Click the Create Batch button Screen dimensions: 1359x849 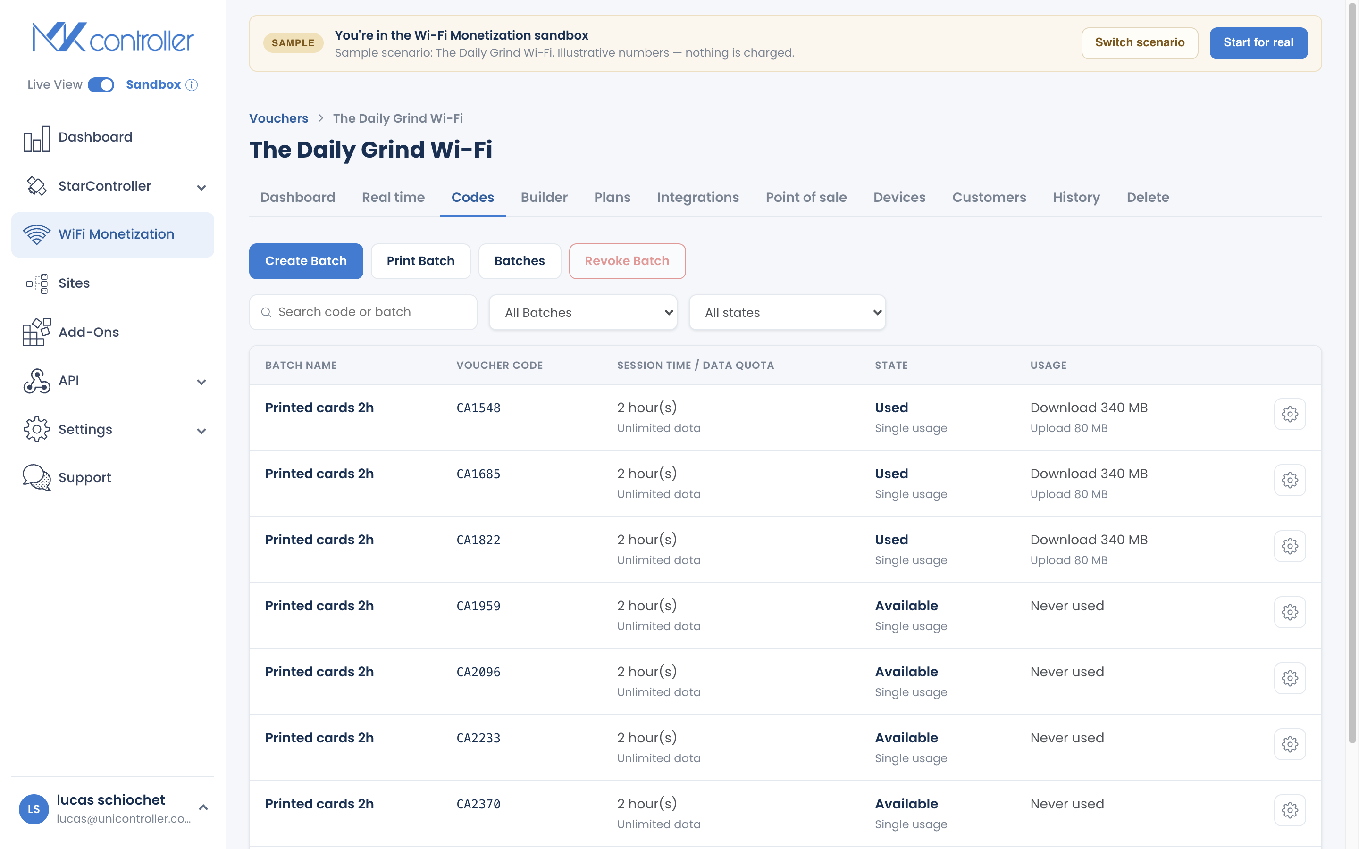click(306, 261)
